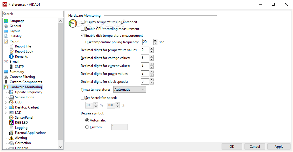Select Automatic degree symbol radio button

(87, 120)
